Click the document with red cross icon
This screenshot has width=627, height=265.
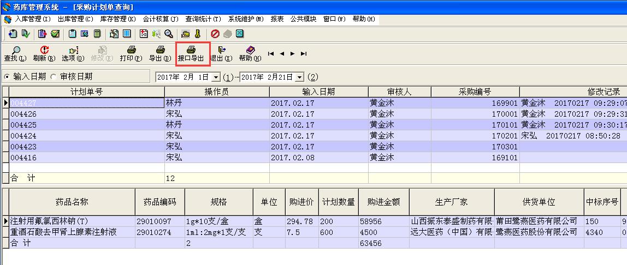(x=144, y=34)
